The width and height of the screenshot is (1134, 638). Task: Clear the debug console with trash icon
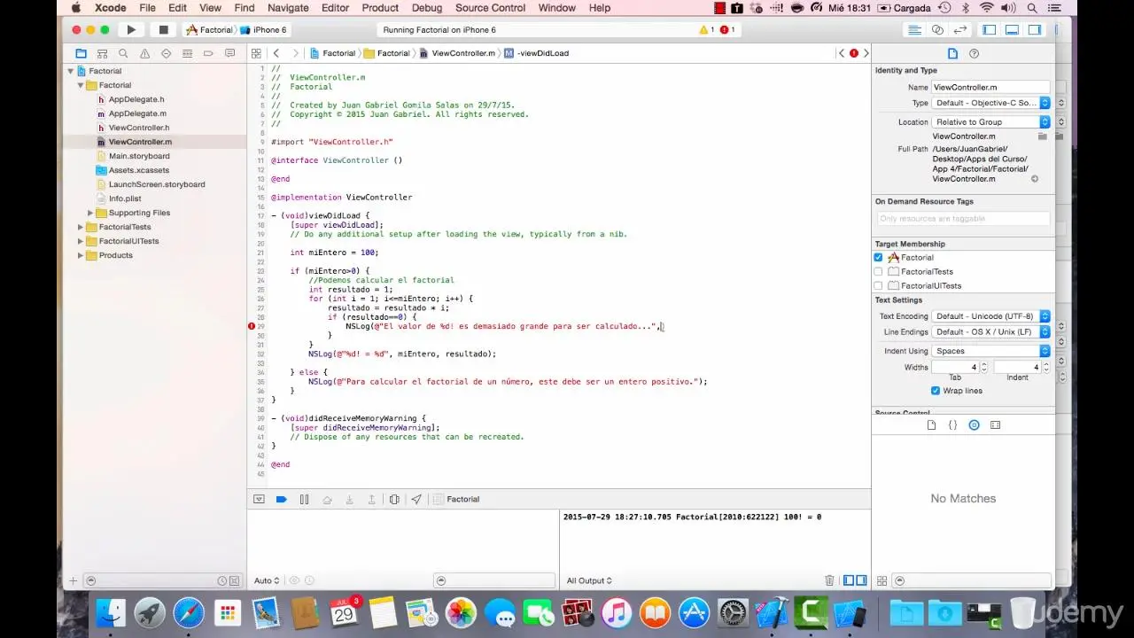[829, 580]
